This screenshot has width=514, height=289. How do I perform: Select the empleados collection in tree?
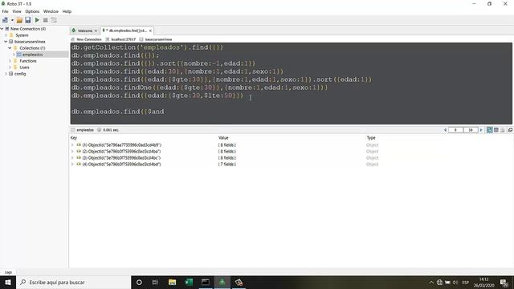click(x=32, y=55)
